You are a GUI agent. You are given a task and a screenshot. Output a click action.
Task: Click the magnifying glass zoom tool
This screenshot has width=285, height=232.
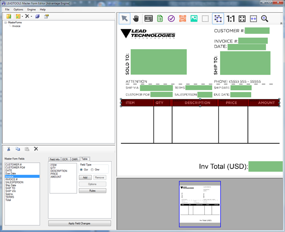click(x=264, y=18)
